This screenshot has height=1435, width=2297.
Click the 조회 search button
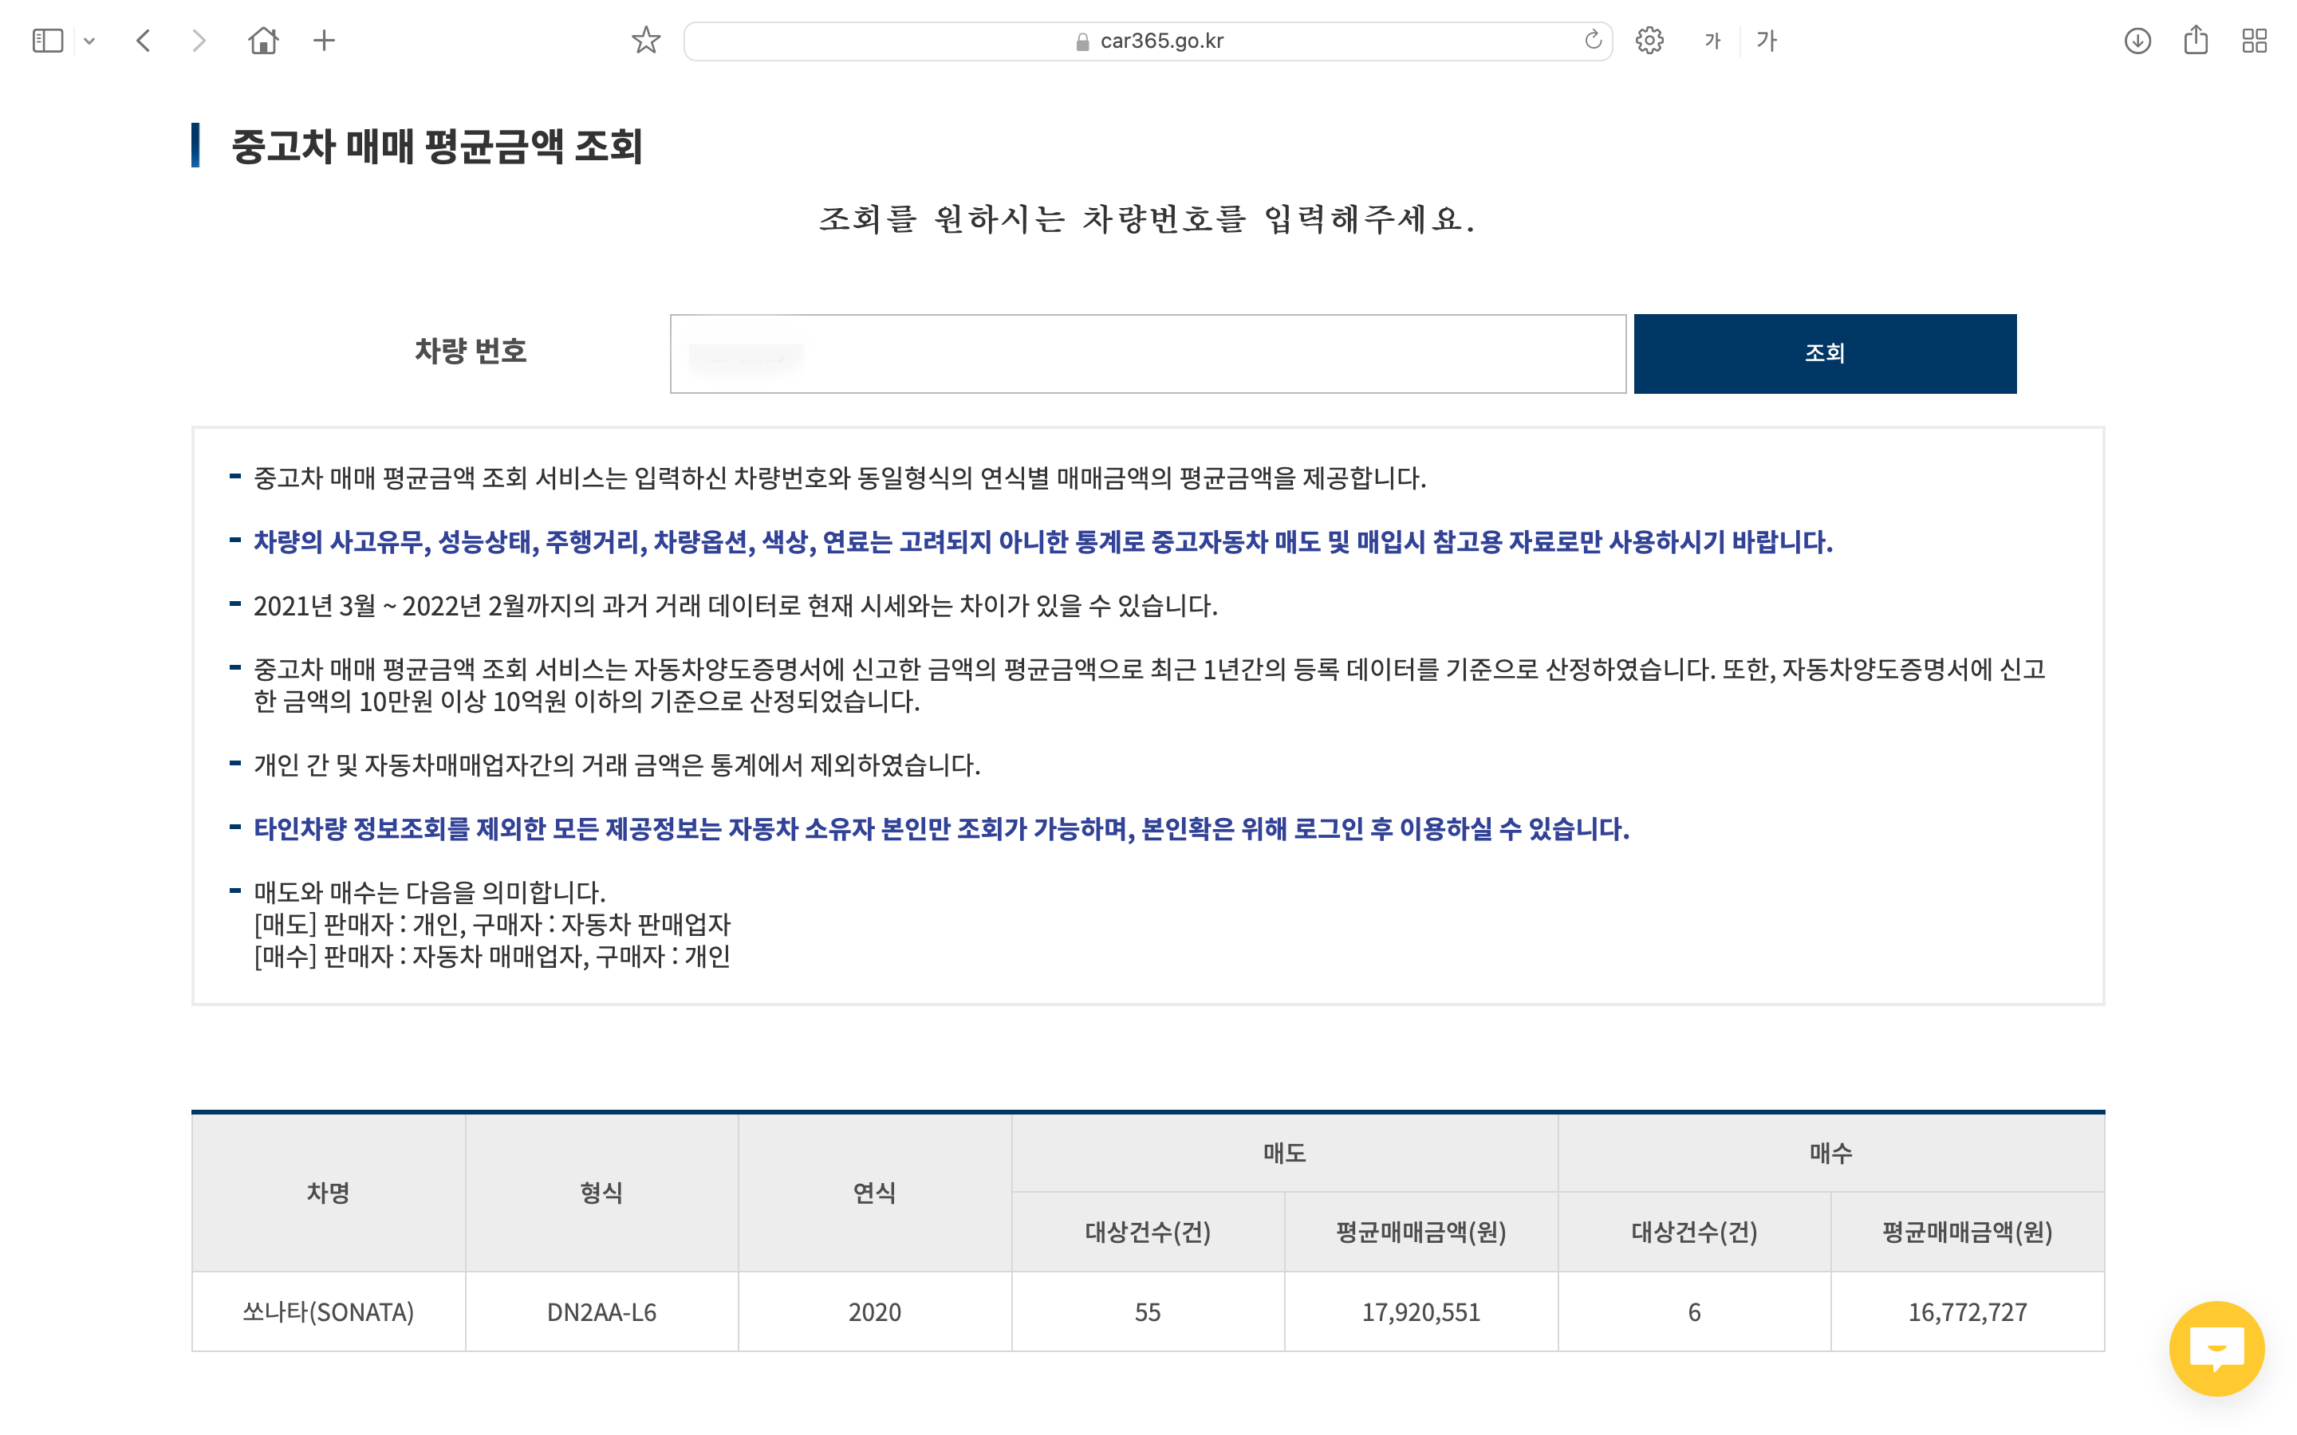[1824, 354]
